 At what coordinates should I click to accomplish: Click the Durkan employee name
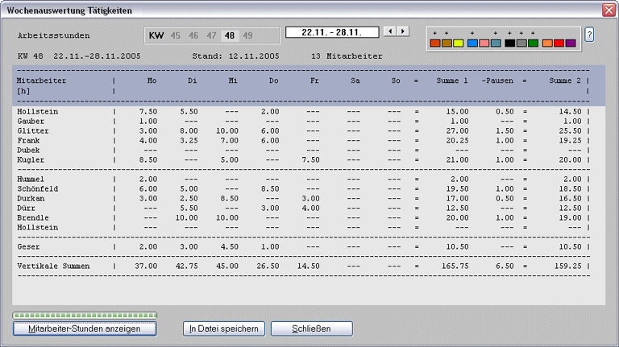pyautogui.click(x=31, y=199)
